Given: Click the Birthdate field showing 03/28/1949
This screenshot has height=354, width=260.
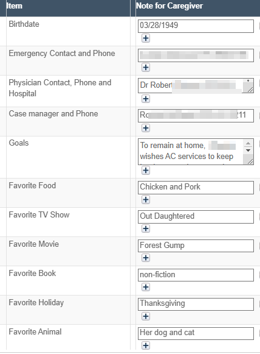Looking at the screenshot, I should point(196,26).
